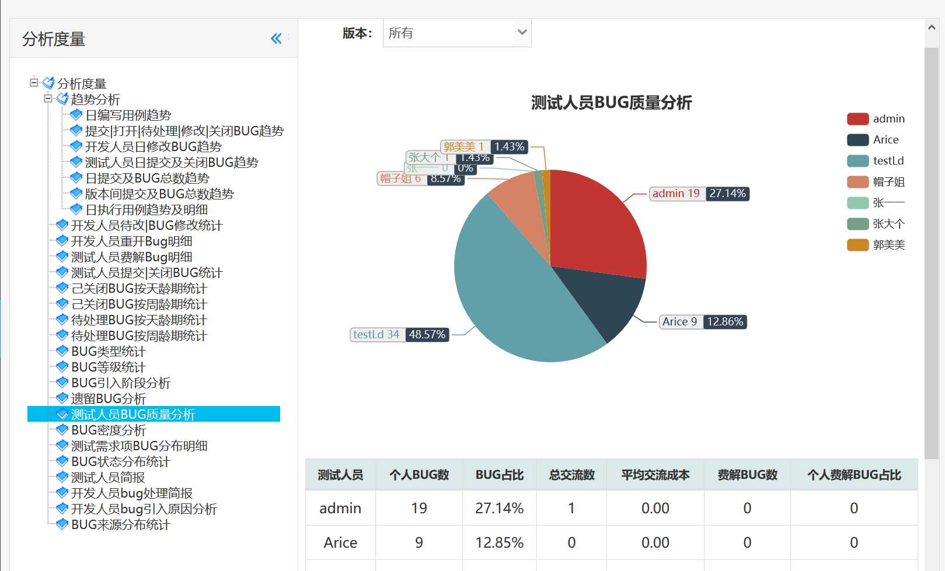Toggle 帽子姐 series in chart legend
Viewport: 945px width, 571px height.
pyautogui.click(x=876, y=181)
